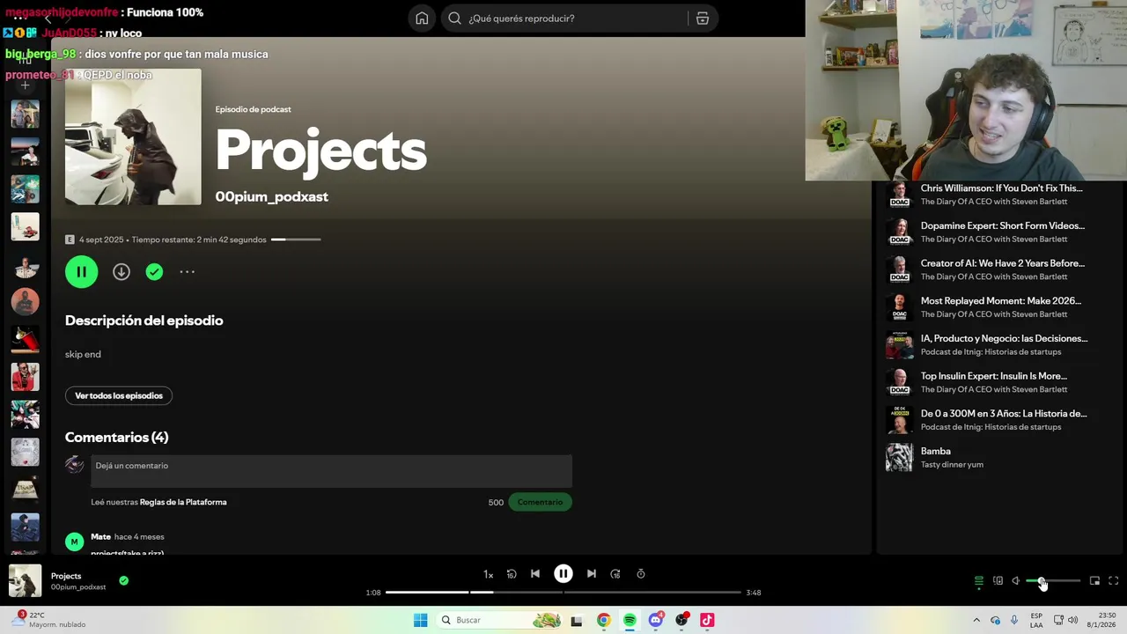1127x634 pixels.
Task: Open TikTok from the taskbar
Action: (x=707, y=620)
